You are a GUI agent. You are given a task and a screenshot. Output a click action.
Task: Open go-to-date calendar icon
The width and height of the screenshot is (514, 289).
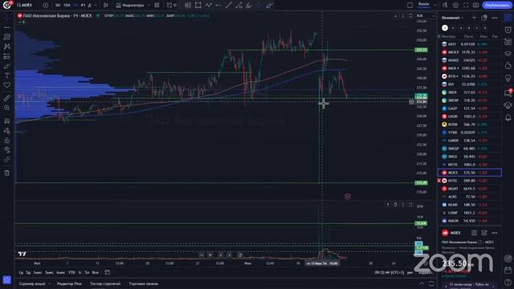pos(107,272)
